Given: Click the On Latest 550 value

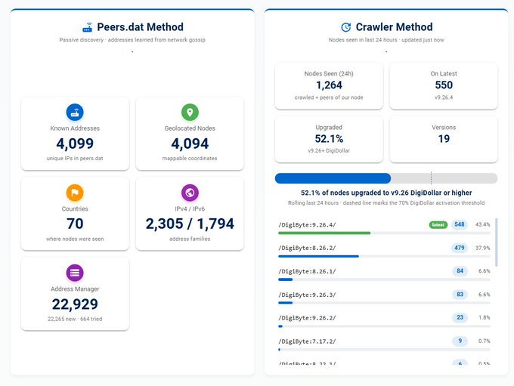Looking at the screenshot, I should click(444, 85).
